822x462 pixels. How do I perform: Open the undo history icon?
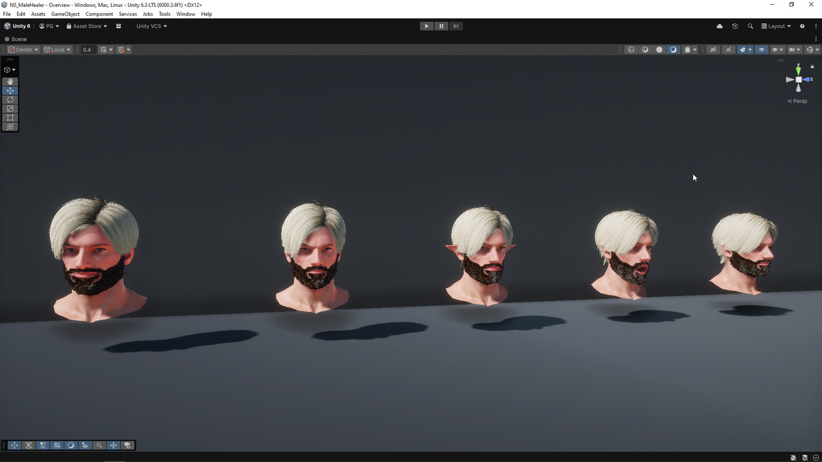(735, 26)
